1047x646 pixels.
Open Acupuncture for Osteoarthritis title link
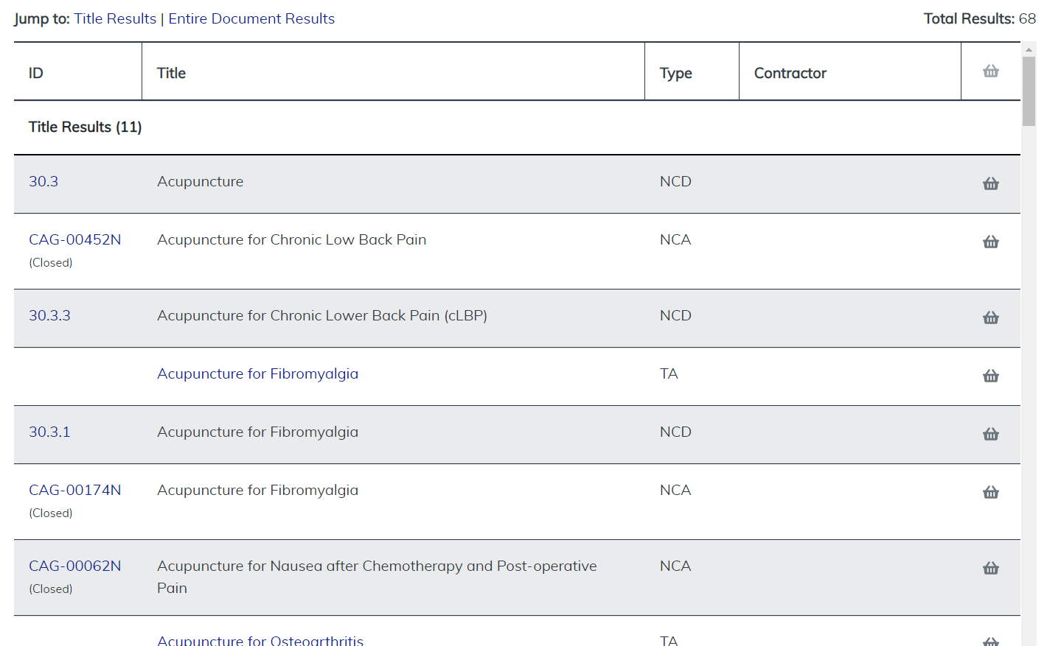point(260,640)
